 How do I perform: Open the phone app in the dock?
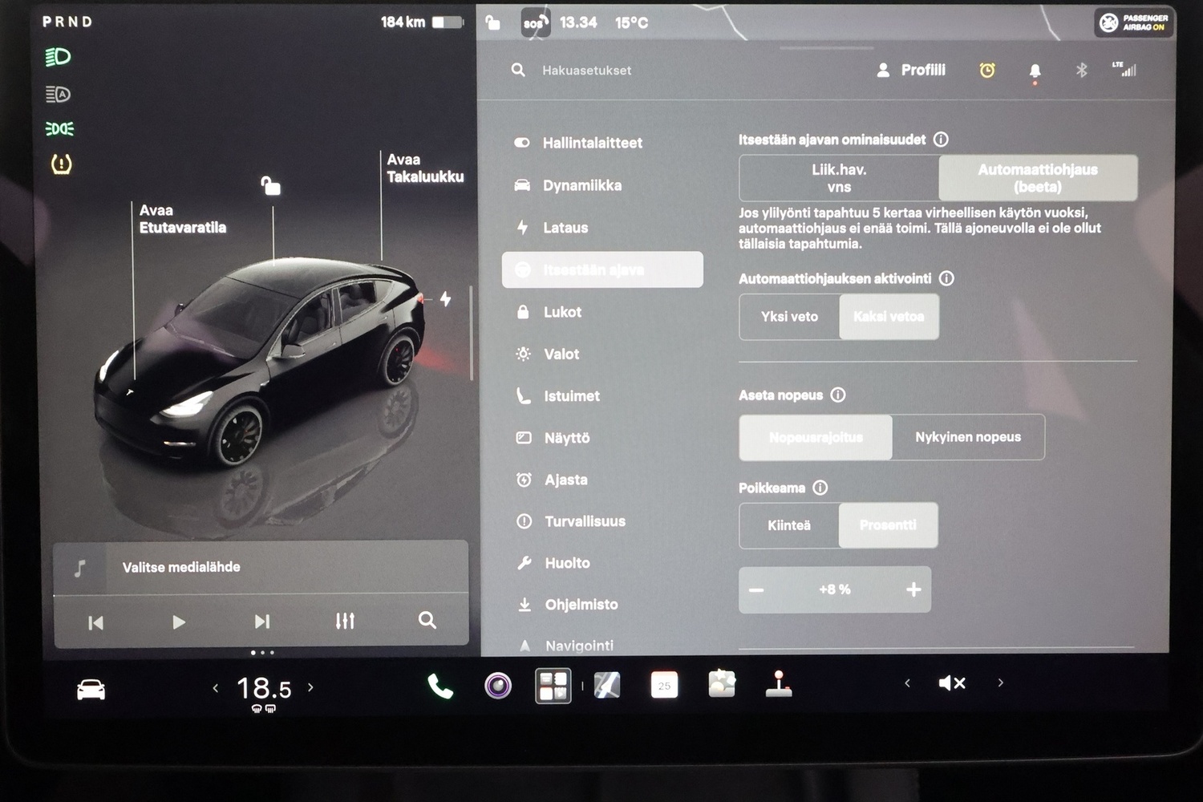440,687
